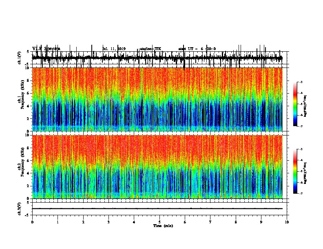The image size is (323, 249).
Task: Click the ch.1 spectrogram color bar
Action: pyautogui.click(x=295, y=104)
